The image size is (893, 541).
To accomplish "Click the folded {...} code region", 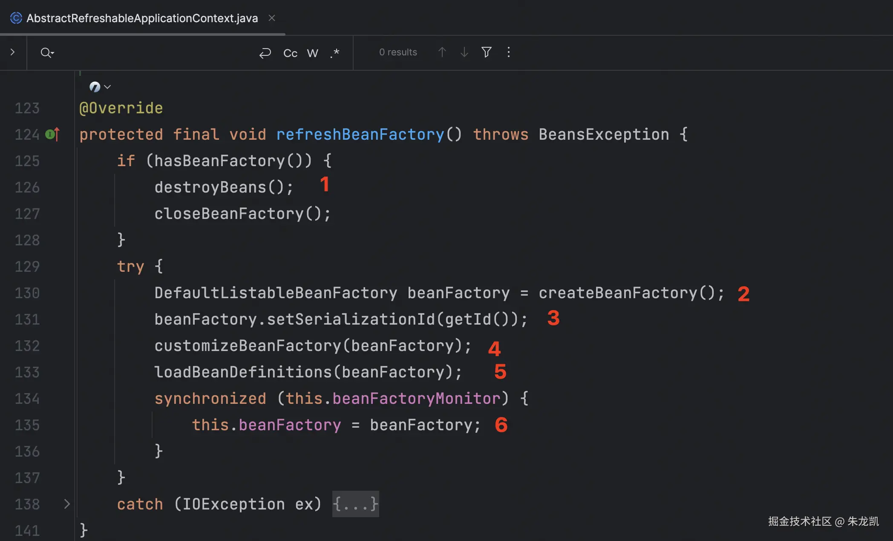I will 355,504.
